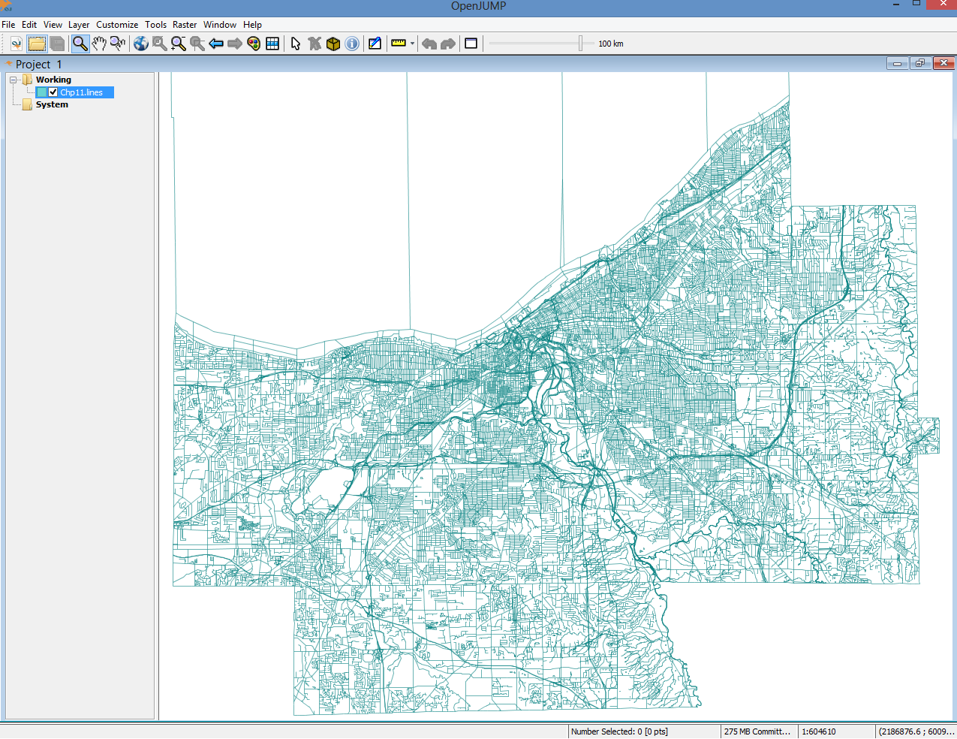Select the System category folder

[52, 104]
